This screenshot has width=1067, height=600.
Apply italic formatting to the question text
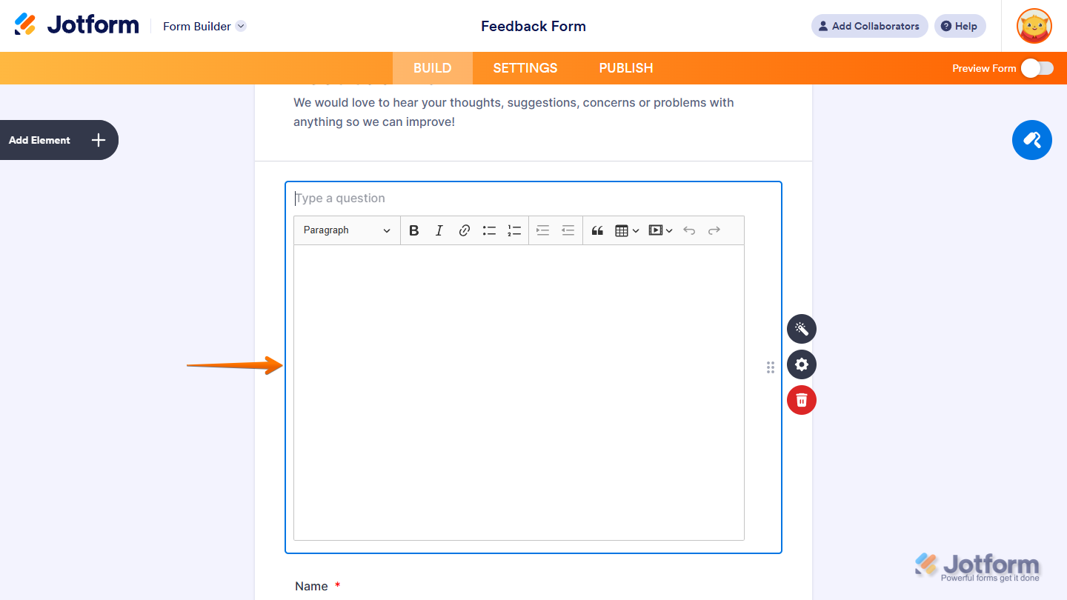click(439, 230)
